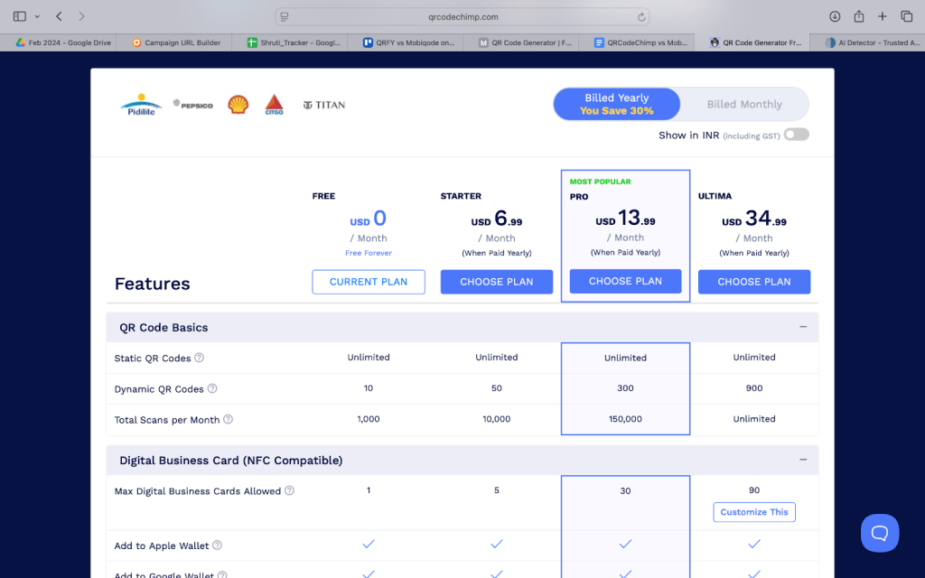Collapse the Digital Business Card section
Screen dimensions: 925x578
tap(802, 460)
